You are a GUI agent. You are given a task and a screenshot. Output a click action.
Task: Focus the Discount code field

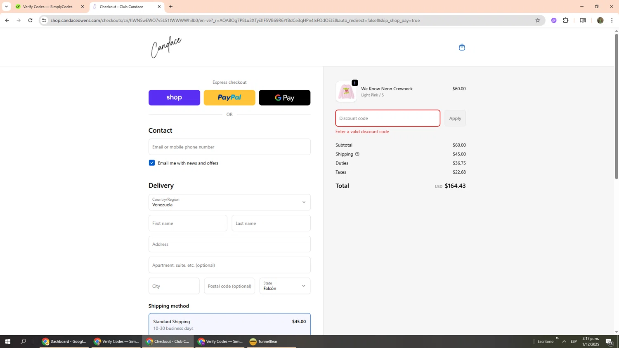coord(387,118)
